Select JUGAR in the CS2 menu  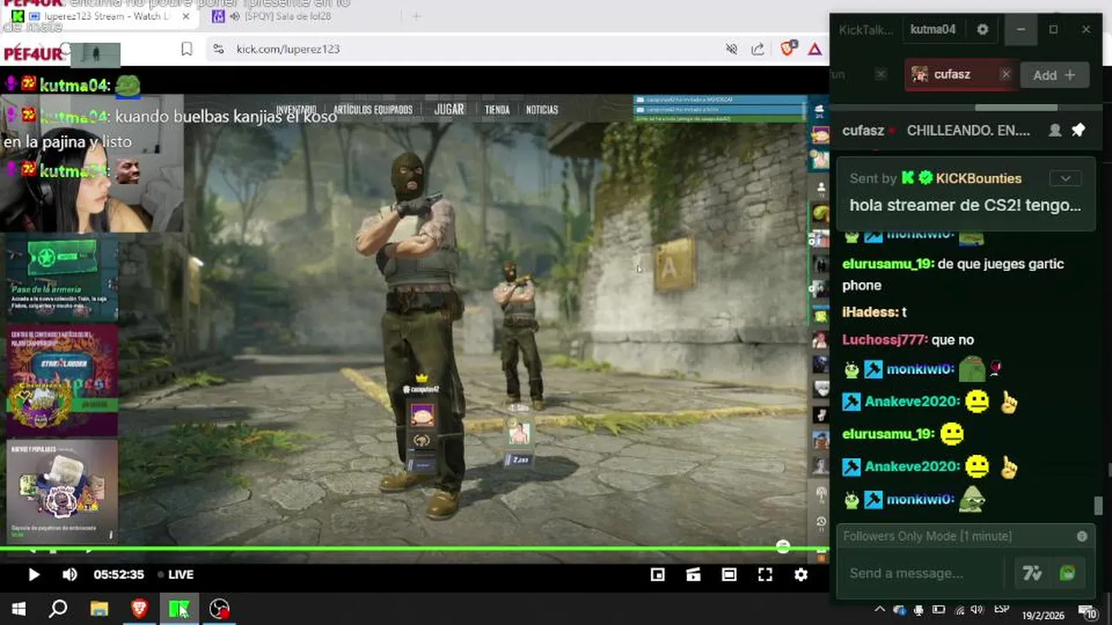coord(449,109)
